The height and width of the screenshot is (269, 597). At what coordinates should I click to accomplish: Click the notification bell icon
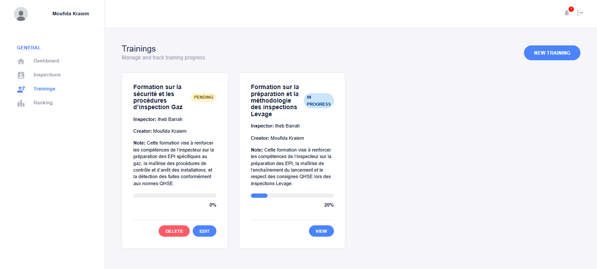click(567, 13)
